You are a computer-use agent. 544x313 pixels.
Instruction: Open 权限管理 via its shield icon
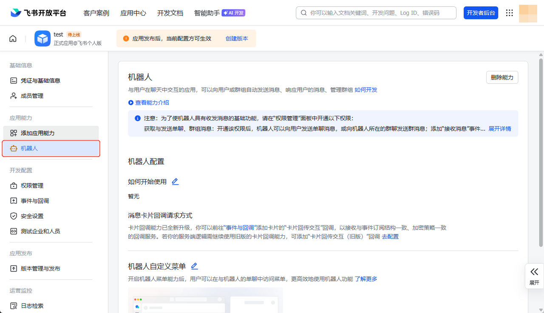[14, 185]
